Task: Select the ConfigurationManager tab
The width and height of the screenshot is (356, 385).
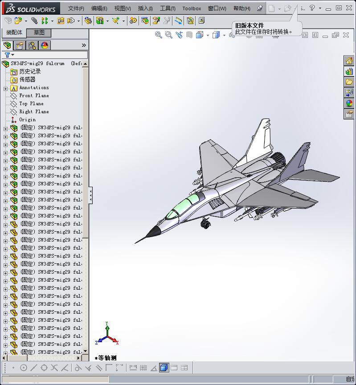Action: click(32, 45)
